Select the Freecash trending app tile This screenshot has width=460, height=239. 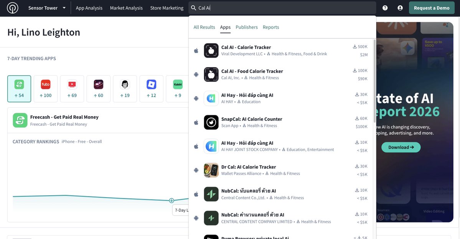(x=19, y=89)
